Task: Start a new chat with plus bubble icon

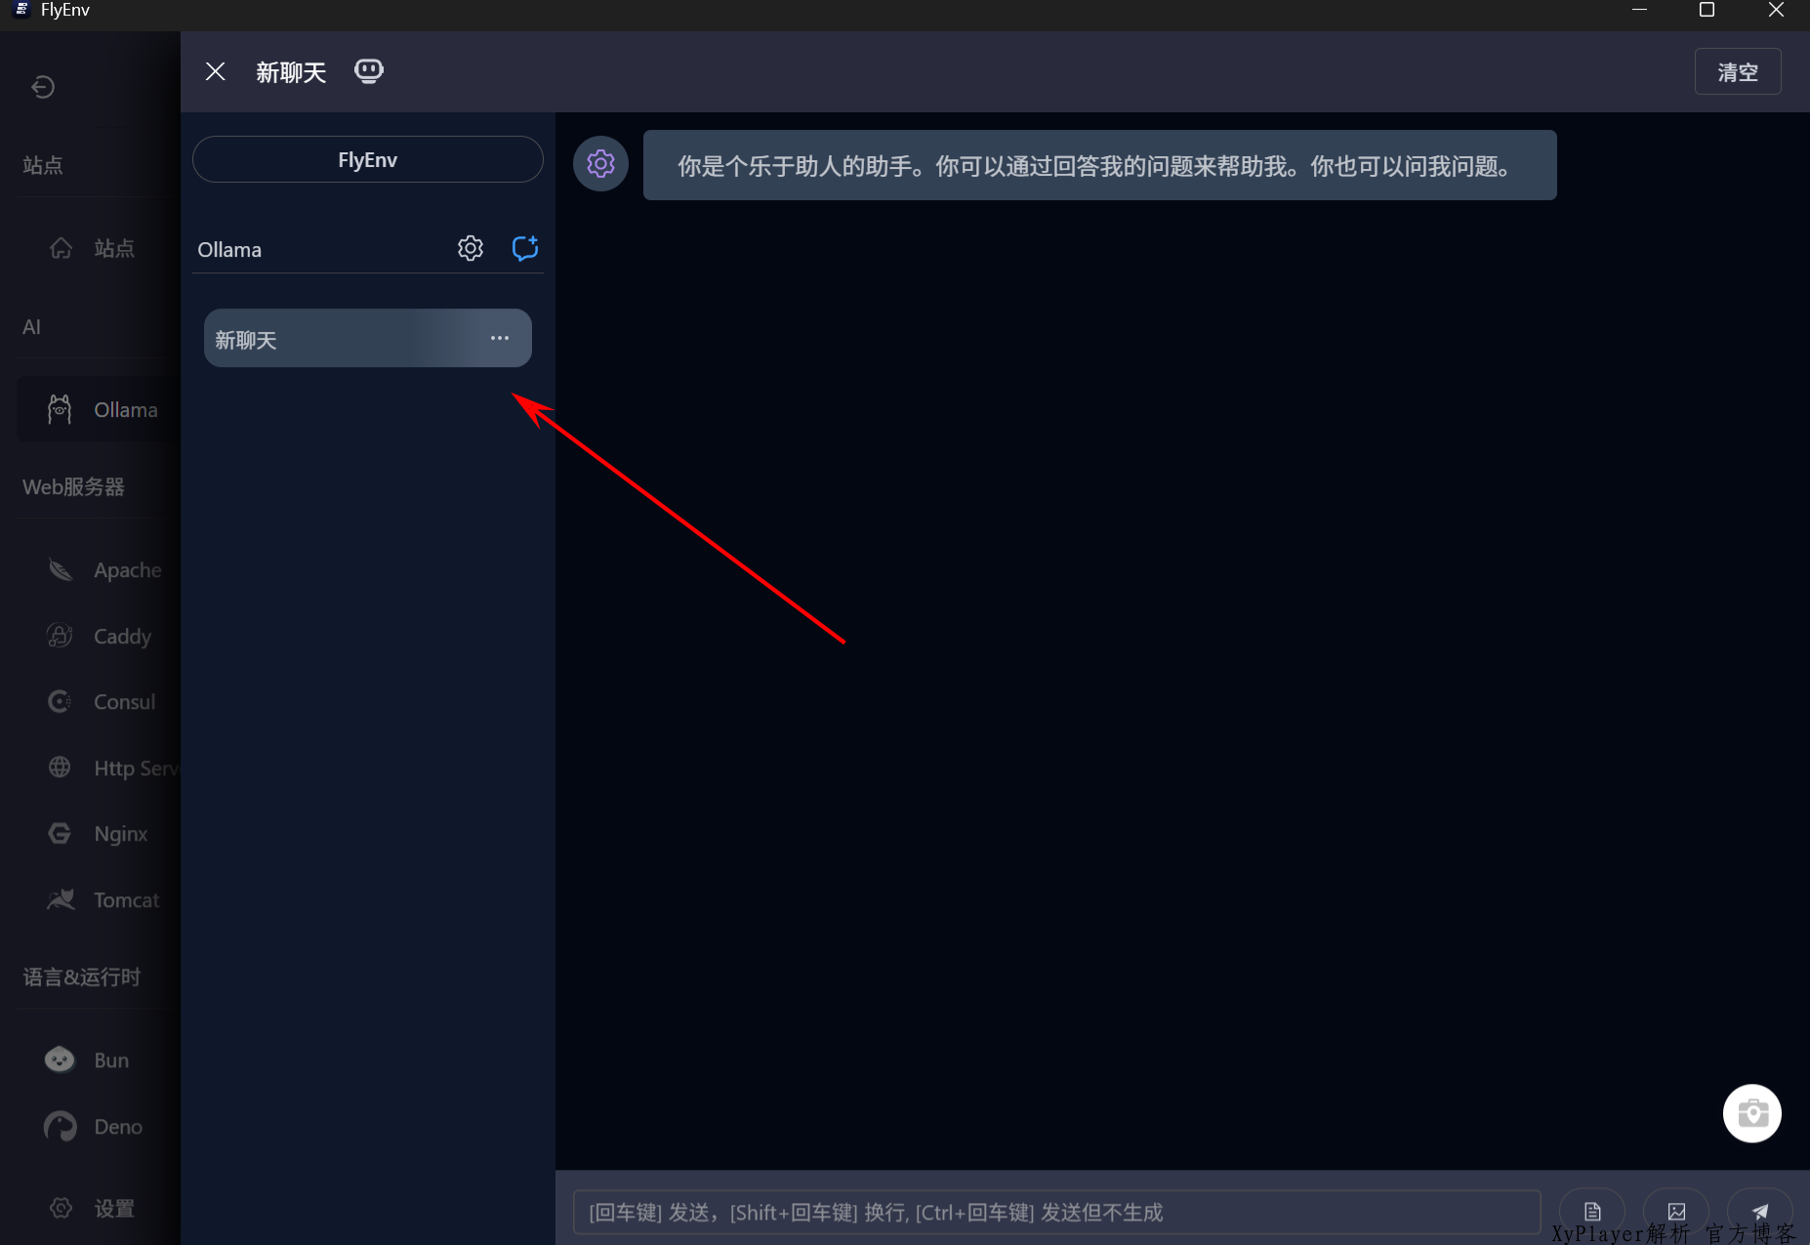Action: 525,248
